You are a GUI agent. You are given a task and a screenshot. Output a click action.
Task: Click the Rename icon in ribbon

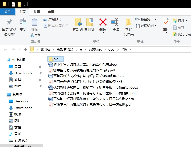(x=114, y=22)
